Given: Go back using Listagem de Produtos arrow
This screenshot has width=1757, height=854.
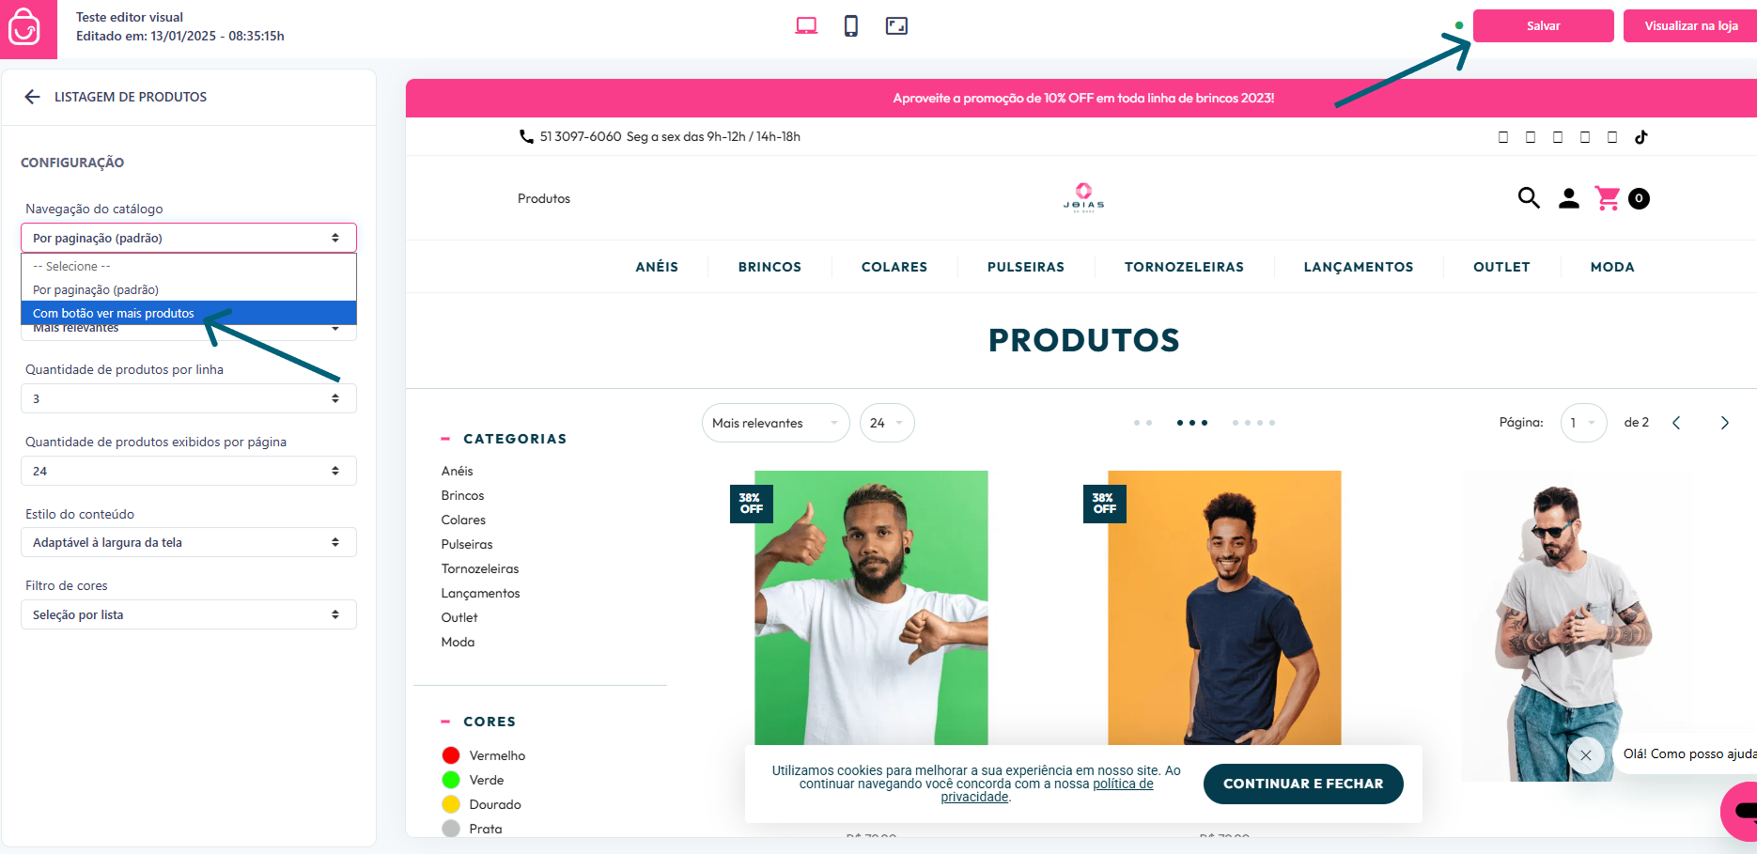Looking at the screenshot, I should coord(32,97).
